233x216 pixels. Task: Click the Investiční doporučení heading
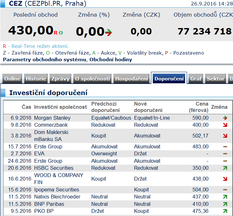[49, 93]
